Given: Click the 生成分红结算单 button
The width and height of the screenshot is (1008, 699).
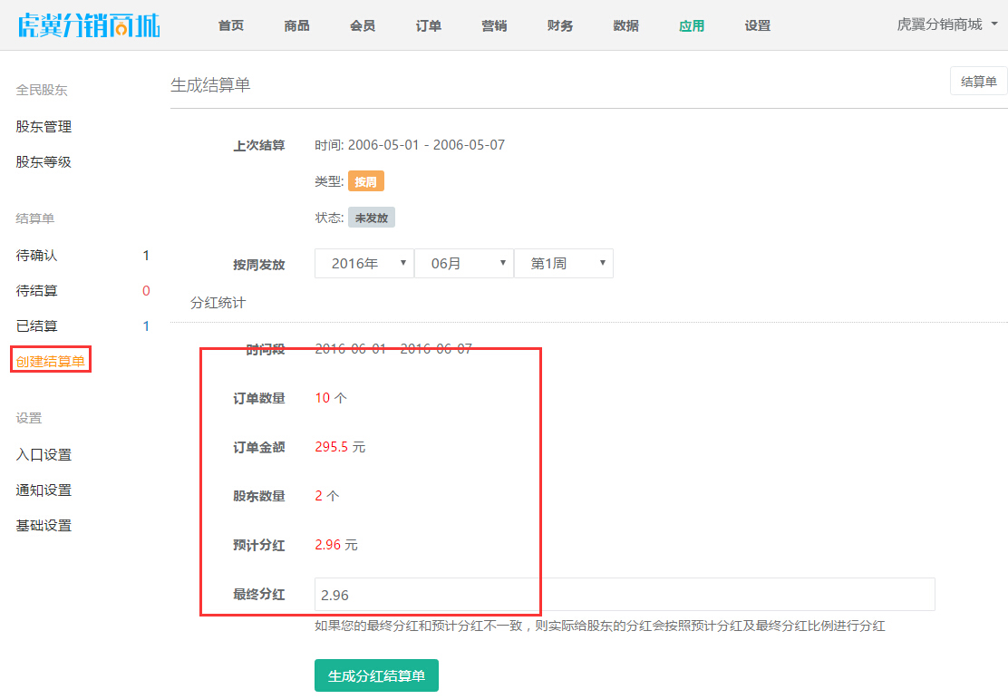Looking at the screenshot, I should point(376,675).
